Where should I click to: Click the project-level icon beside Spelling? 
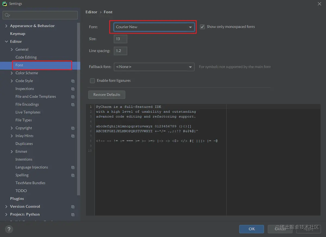coord(73,175)
